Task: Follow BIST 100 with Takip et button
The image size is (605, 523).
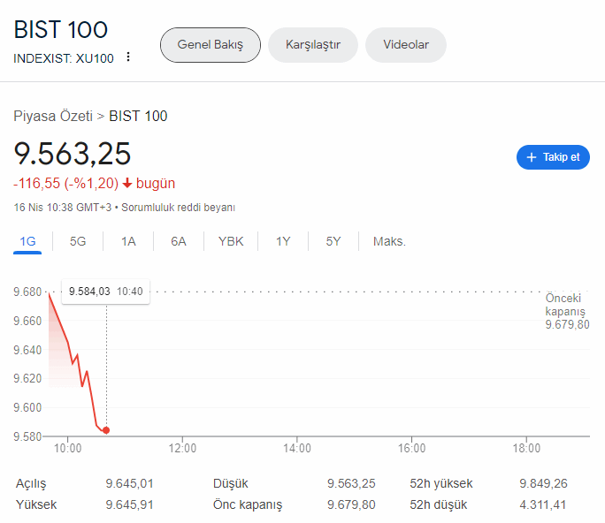Action: click(x=553, y=157)
